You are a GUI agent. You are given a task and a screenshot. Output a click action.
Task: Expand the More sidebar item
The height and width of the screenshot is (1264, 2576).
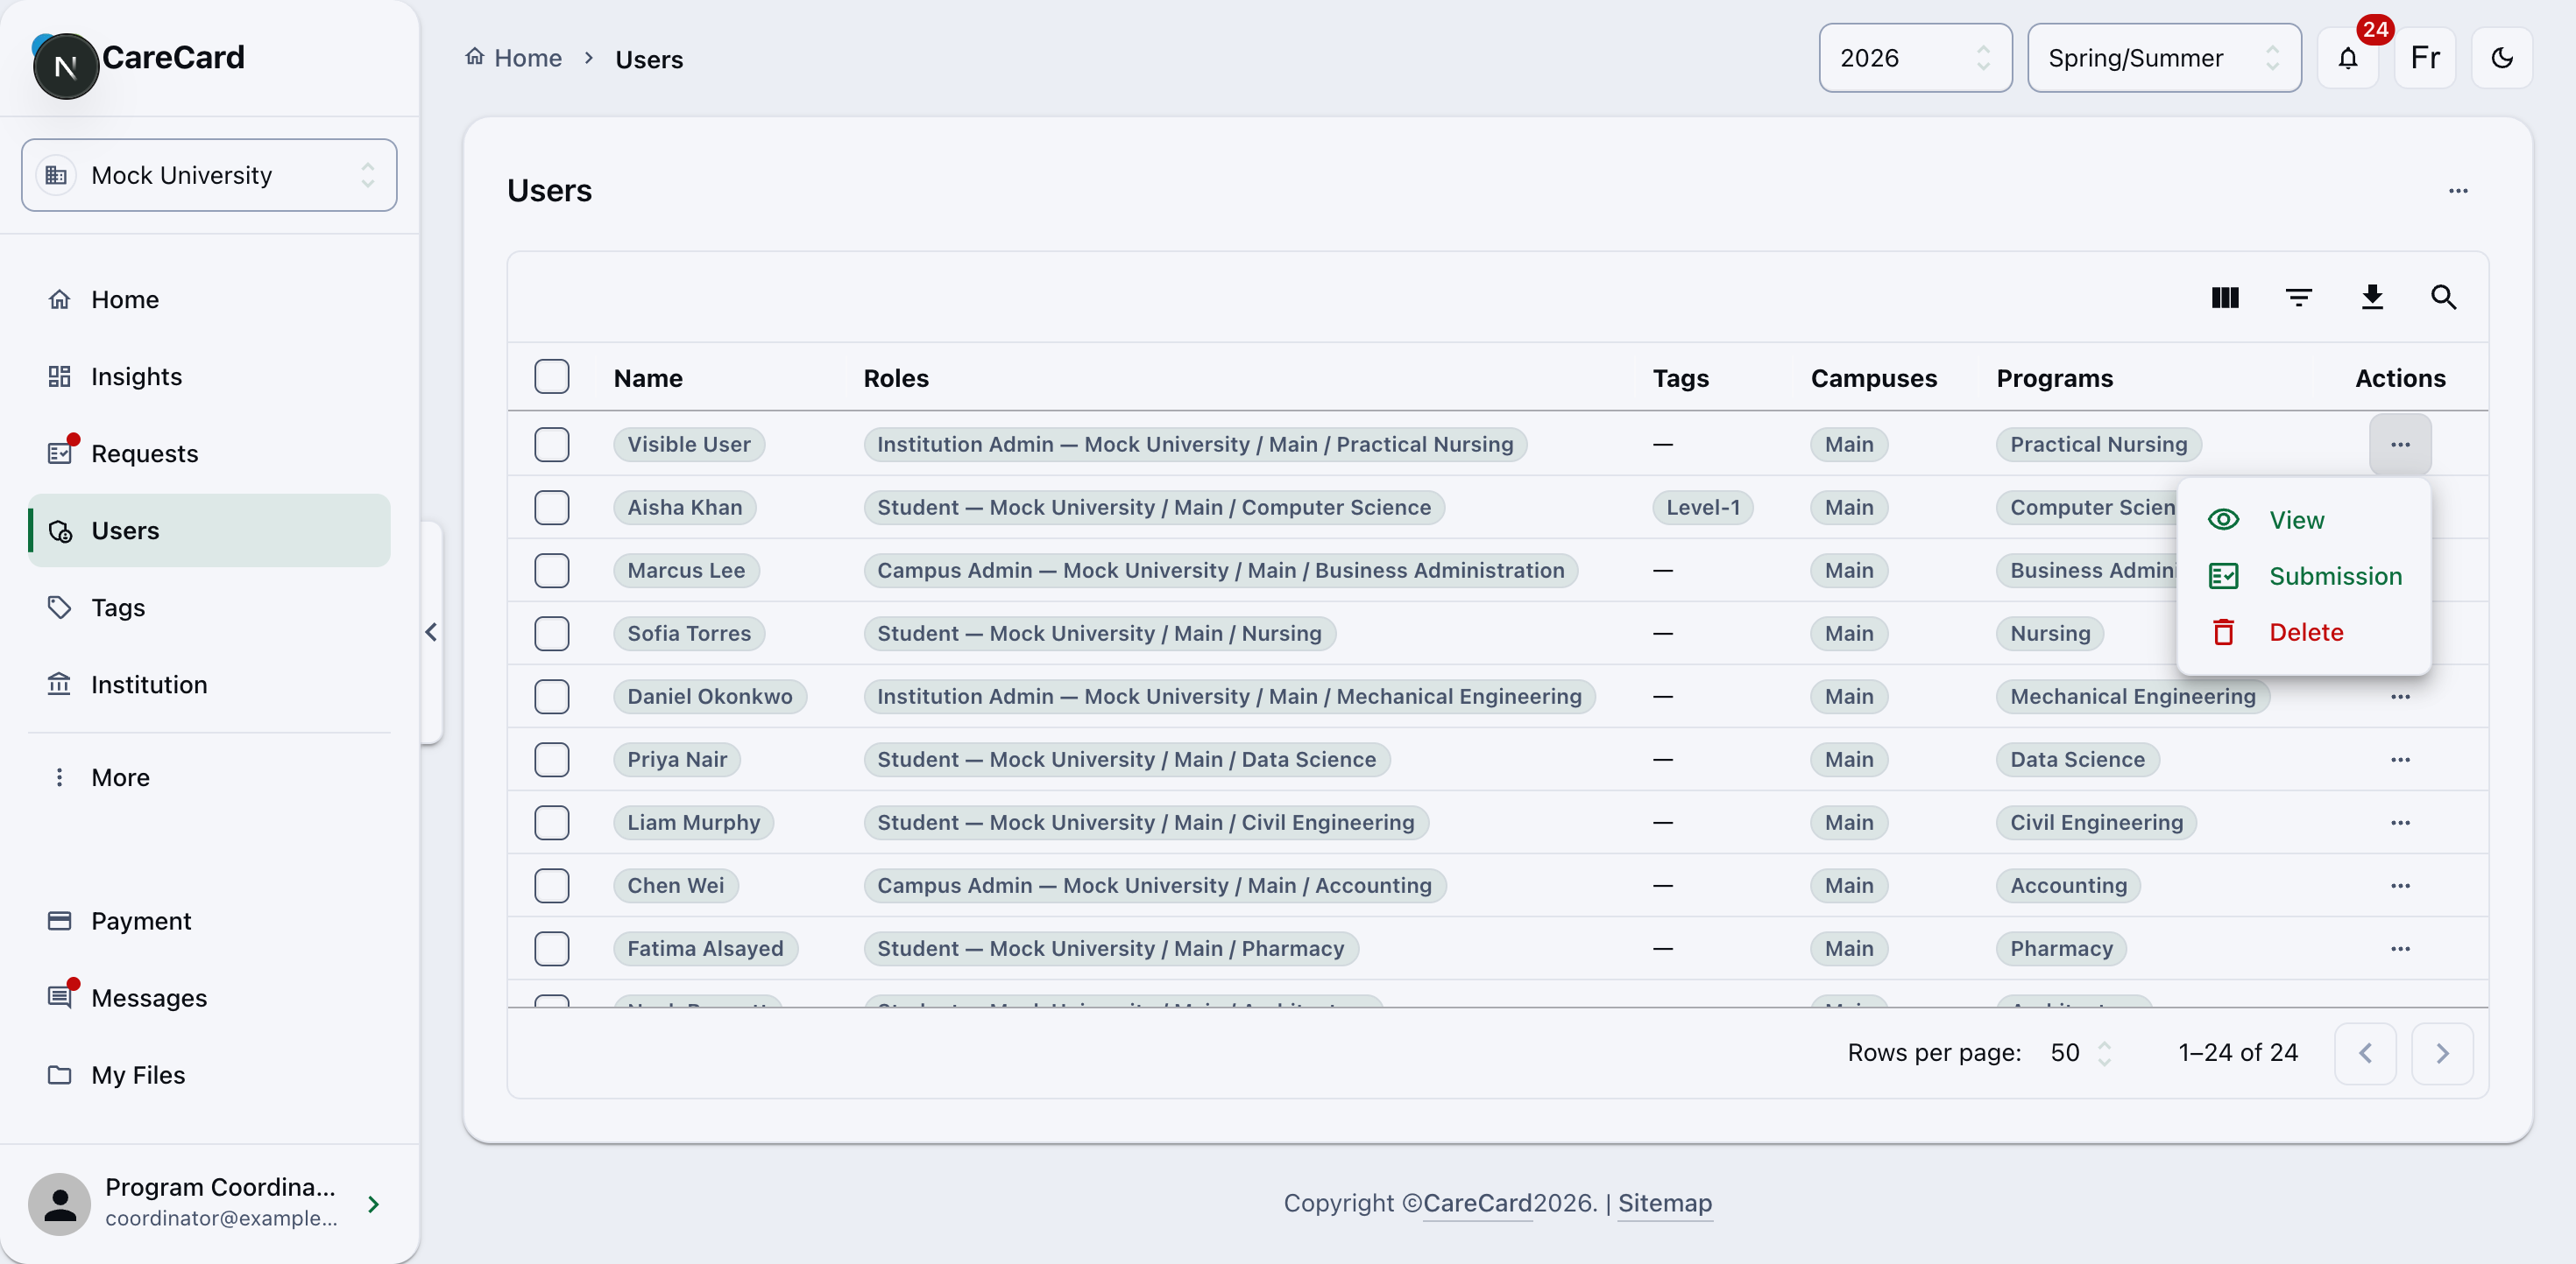pos(209,777)
